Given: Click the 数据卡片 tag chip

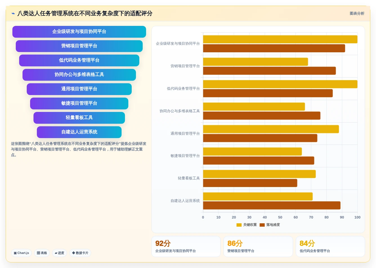Looking at the screenshot, I should click(x=80, y=253).
